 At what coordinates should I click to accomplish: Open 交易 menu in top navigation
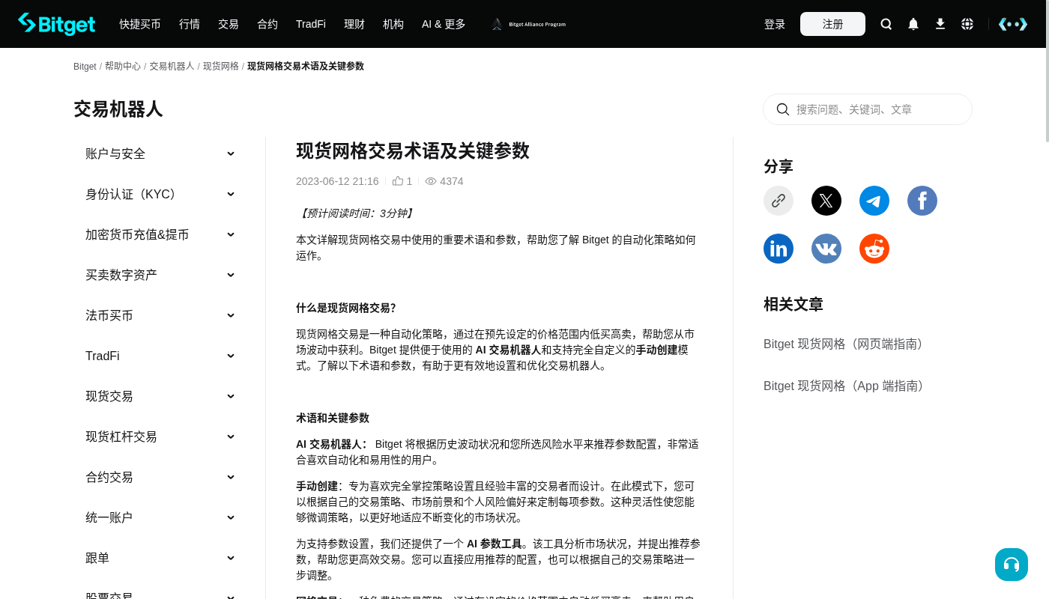coord(229,24)
